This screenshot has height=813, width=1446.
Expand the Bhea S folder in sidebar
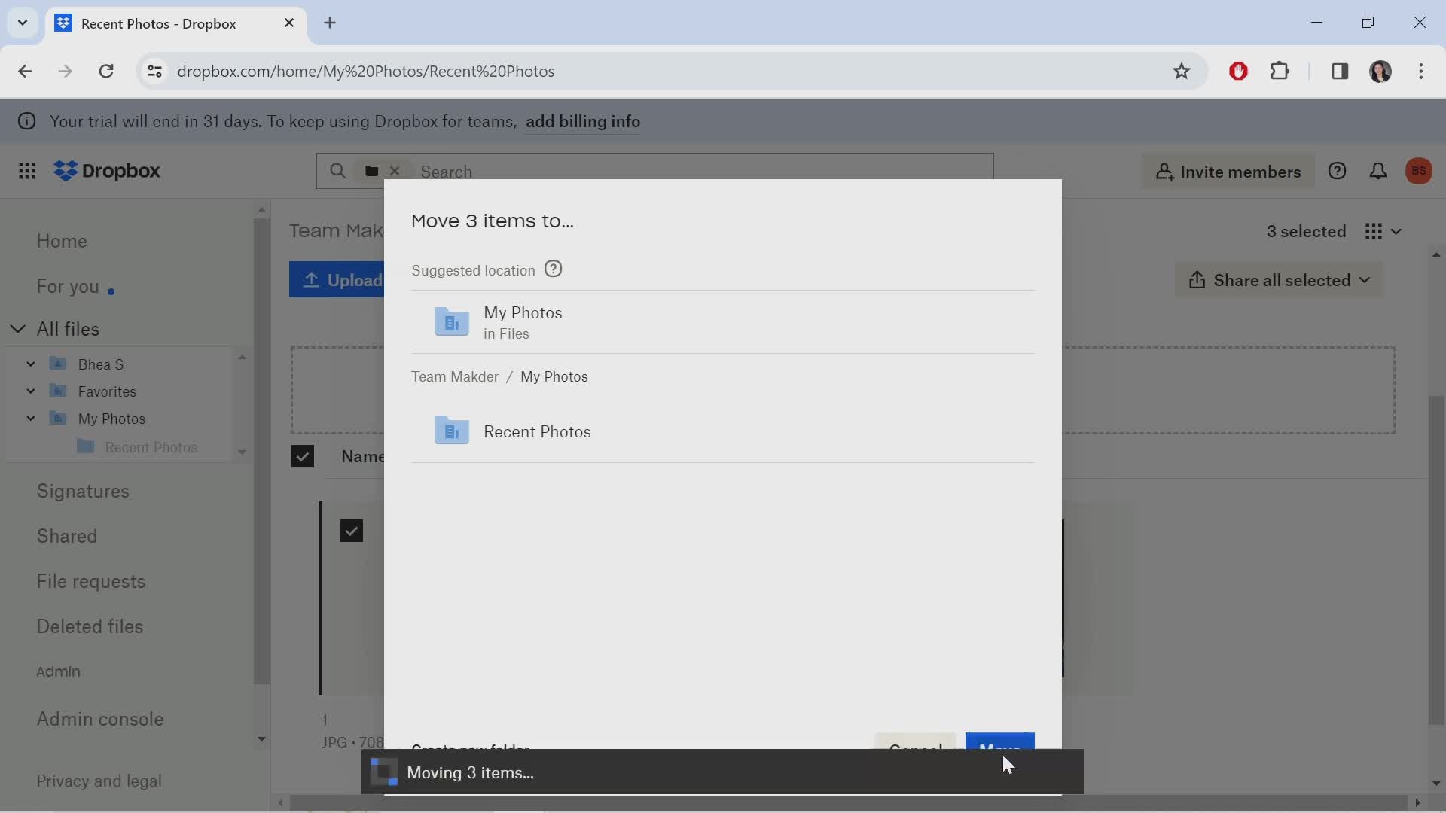(30, 362)
